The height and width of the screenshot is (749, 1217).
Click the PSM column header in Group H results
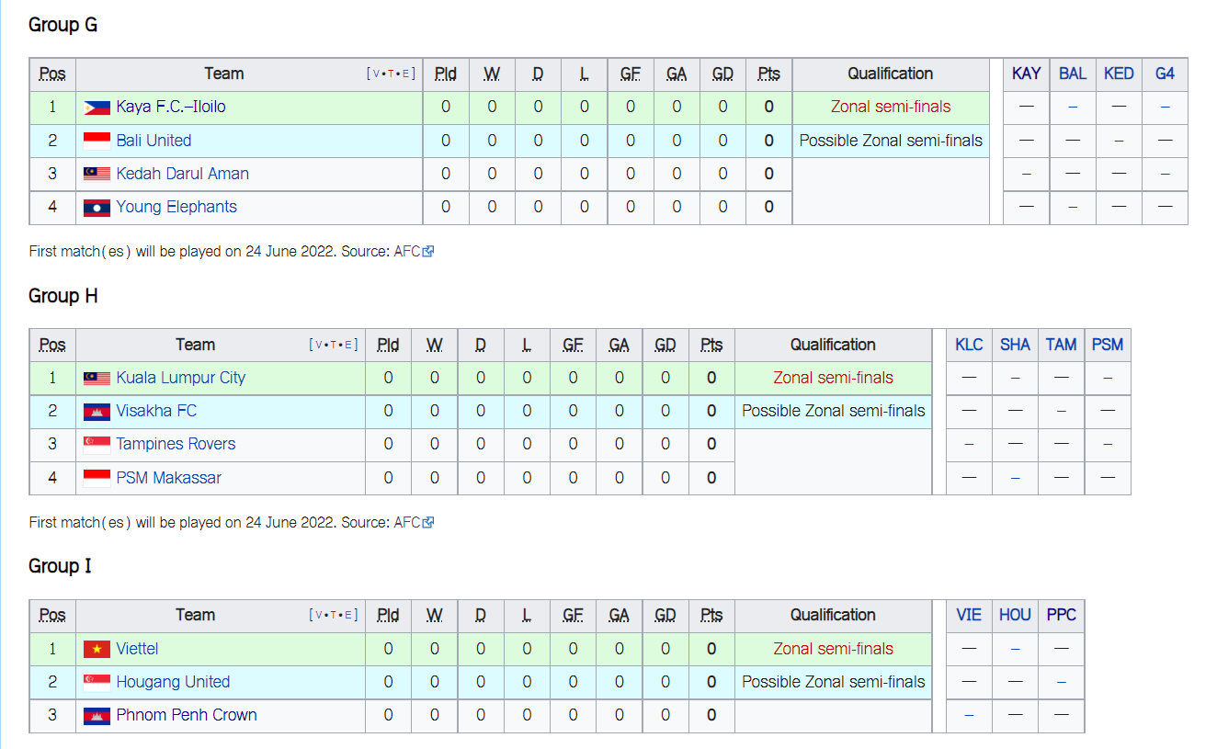[1108, 345]
